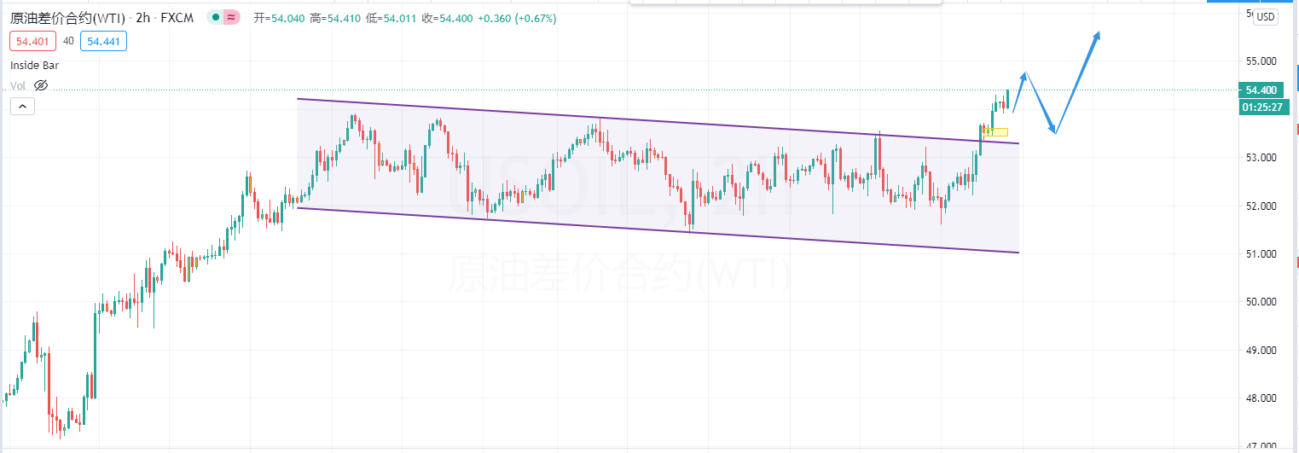Click the 01:25:27 bar countdown label
Image resolution: width=1299 pixels, height=453 pixels.
point(1261,107)
